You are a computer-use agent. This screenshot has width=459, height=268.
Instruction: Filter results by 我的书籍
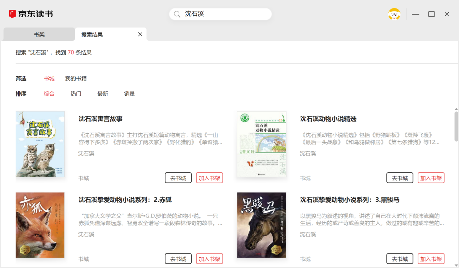click(76, 78)
